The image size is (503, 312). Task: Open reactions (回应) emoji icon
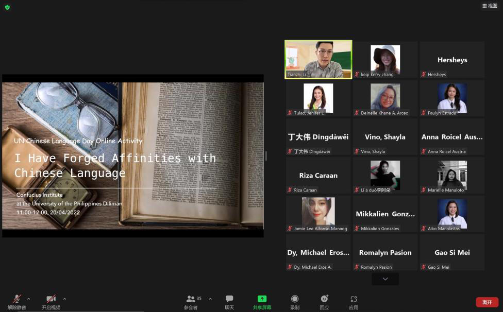pyautogui.click(x=324, y=299)
